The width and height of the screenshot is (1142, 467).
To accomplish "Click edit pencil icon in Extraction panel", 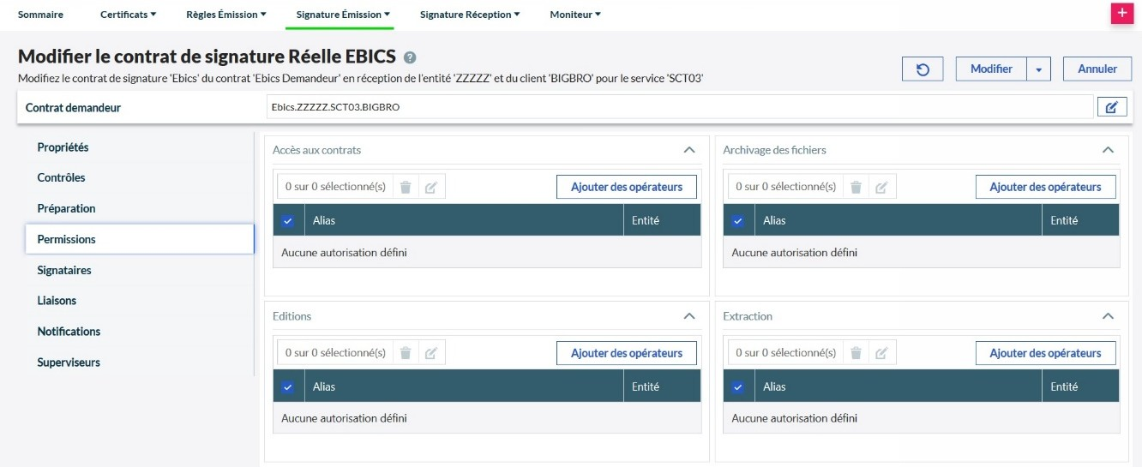I will pyautogui.click(x=881, y=353).
